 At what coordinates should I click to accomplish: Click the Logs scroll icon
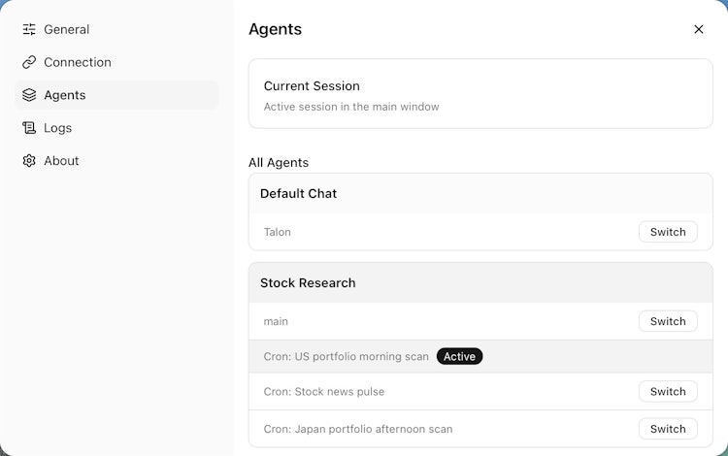pos(29,128)
